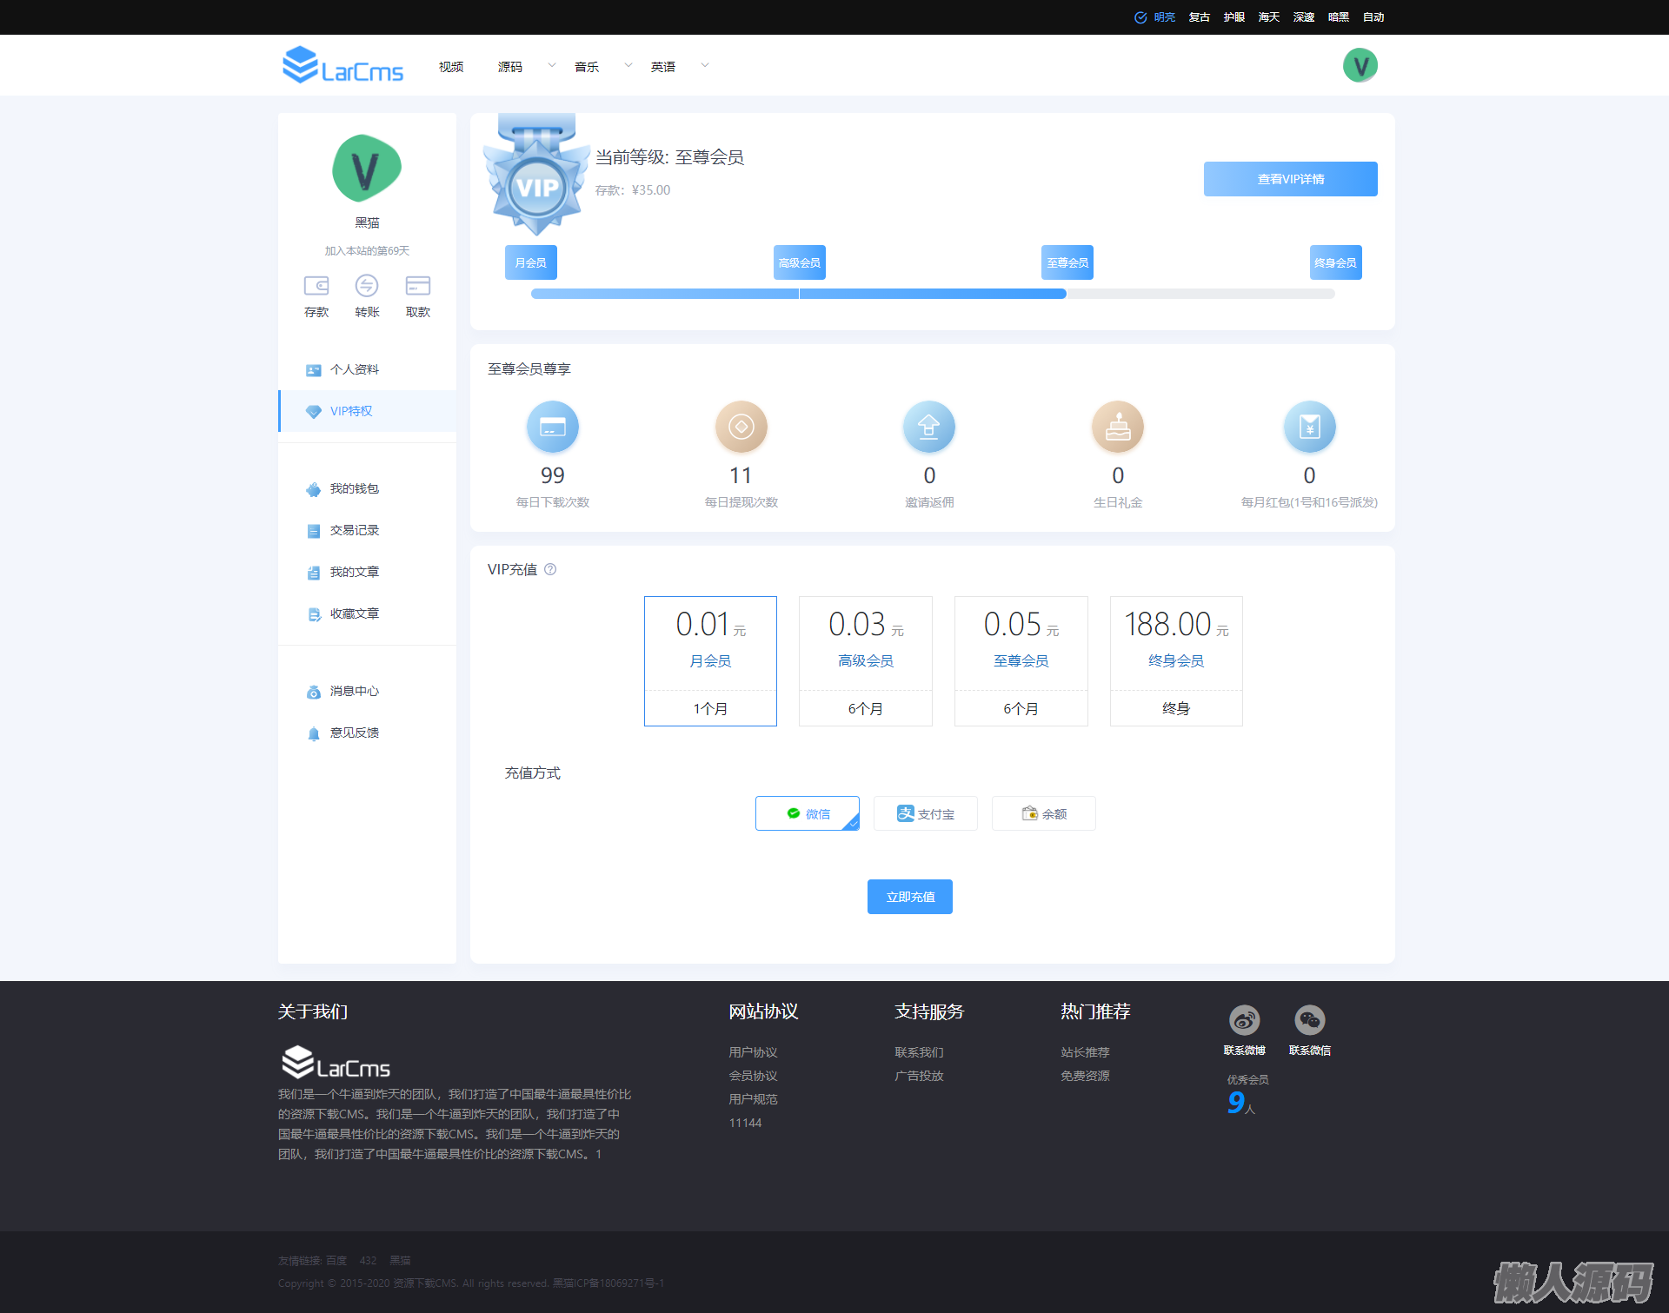Select the 188.00元 终身会员 plan card

(x=1176, y=661)
